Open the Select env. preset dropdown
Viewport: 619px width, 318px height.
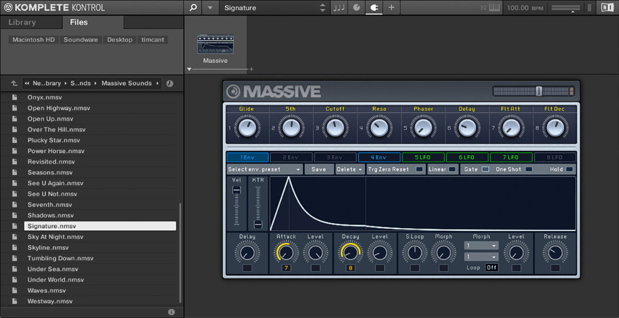[x=264, y=169]
